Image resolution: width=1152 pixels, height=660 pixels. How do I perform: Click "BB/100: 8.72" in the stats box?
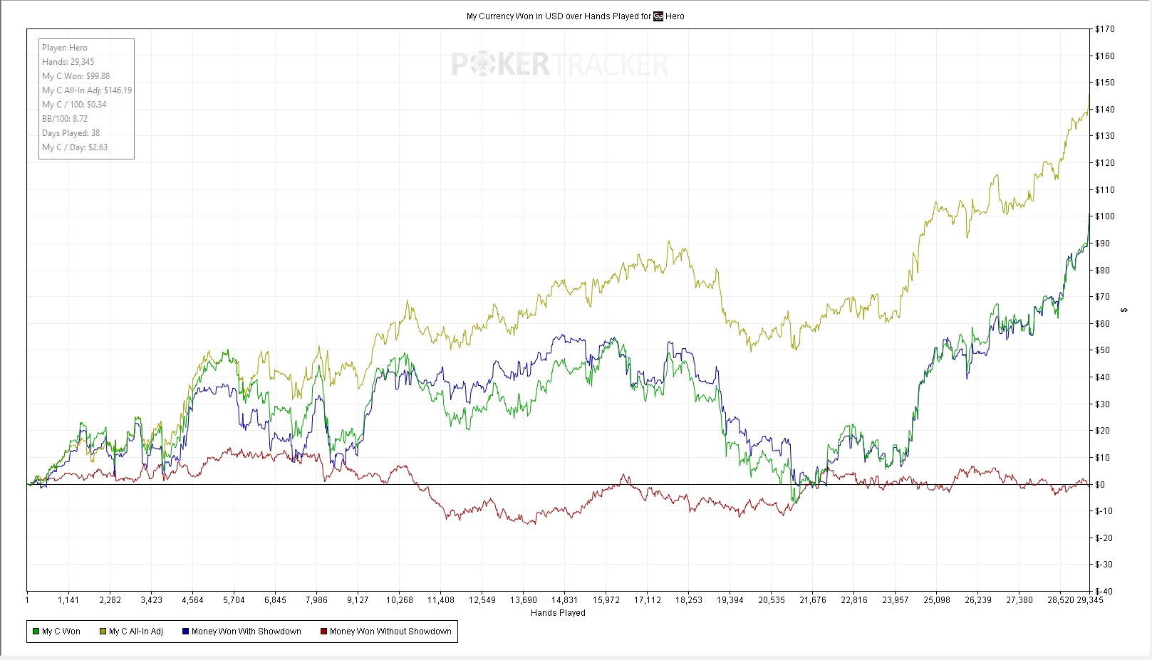pyautogui.click(x=65, y=119)
